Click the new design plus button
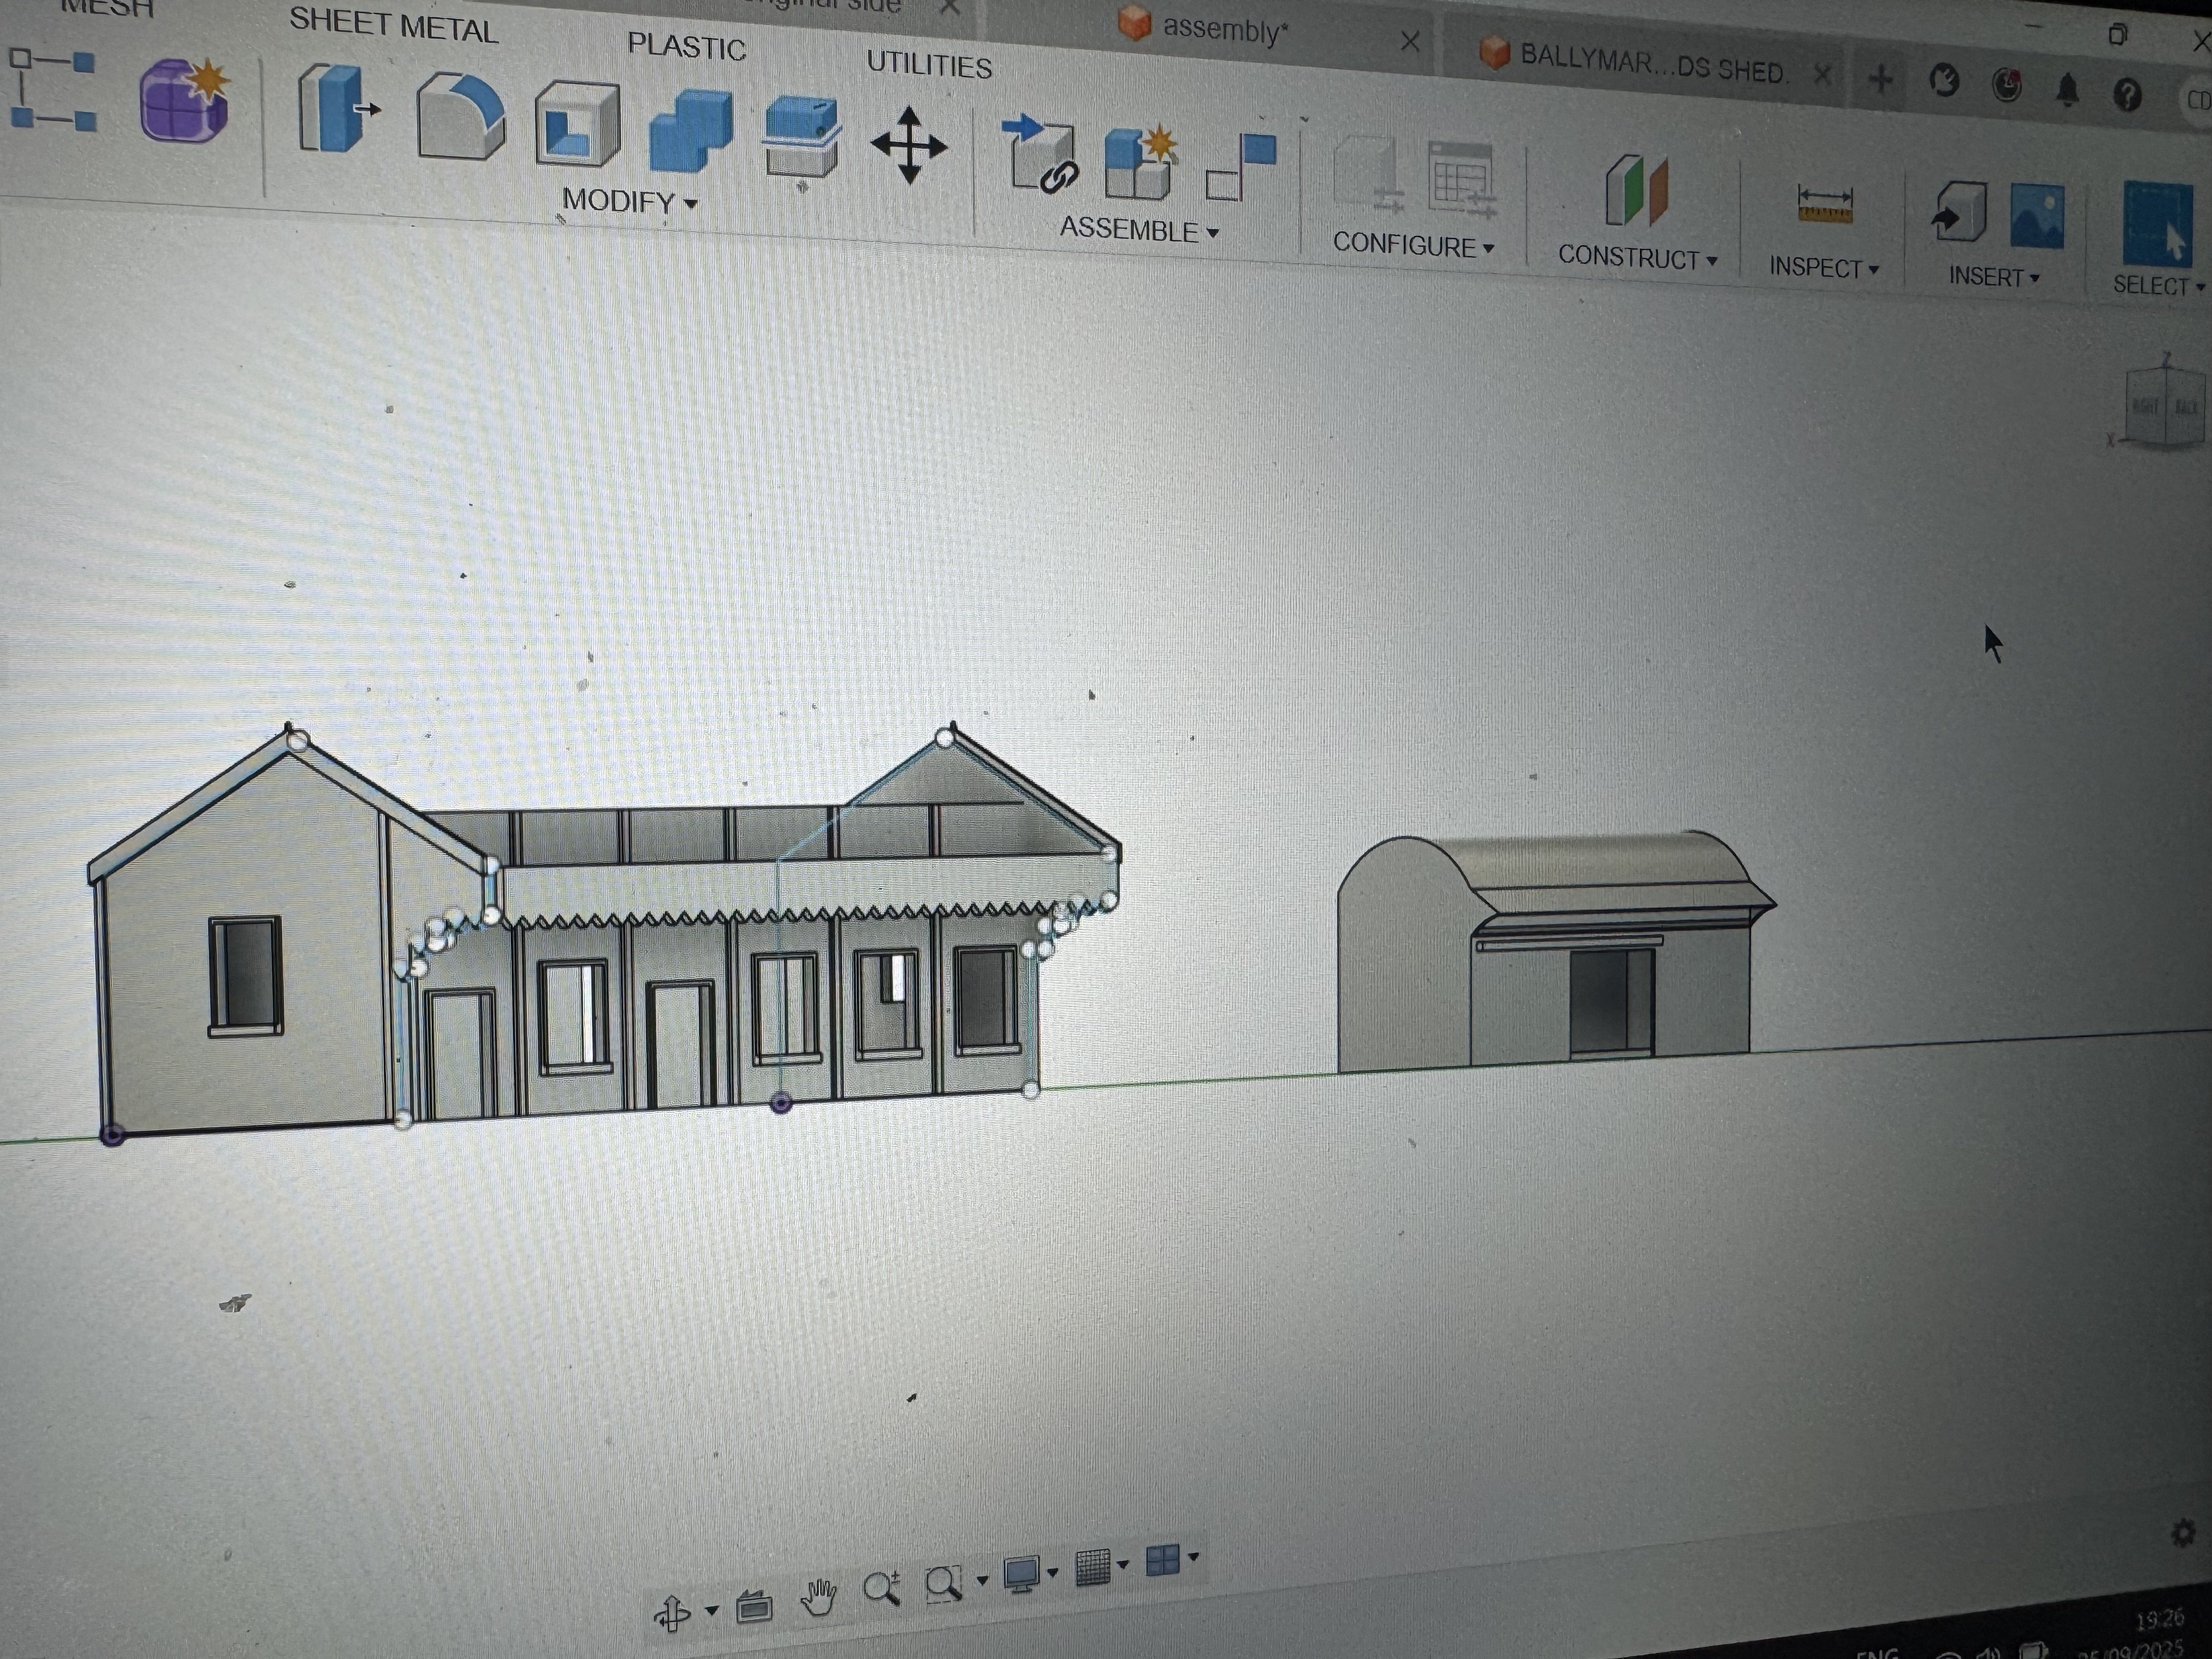Image resolution: width=2212 pixels, height=1659 pixels. 1880,79
